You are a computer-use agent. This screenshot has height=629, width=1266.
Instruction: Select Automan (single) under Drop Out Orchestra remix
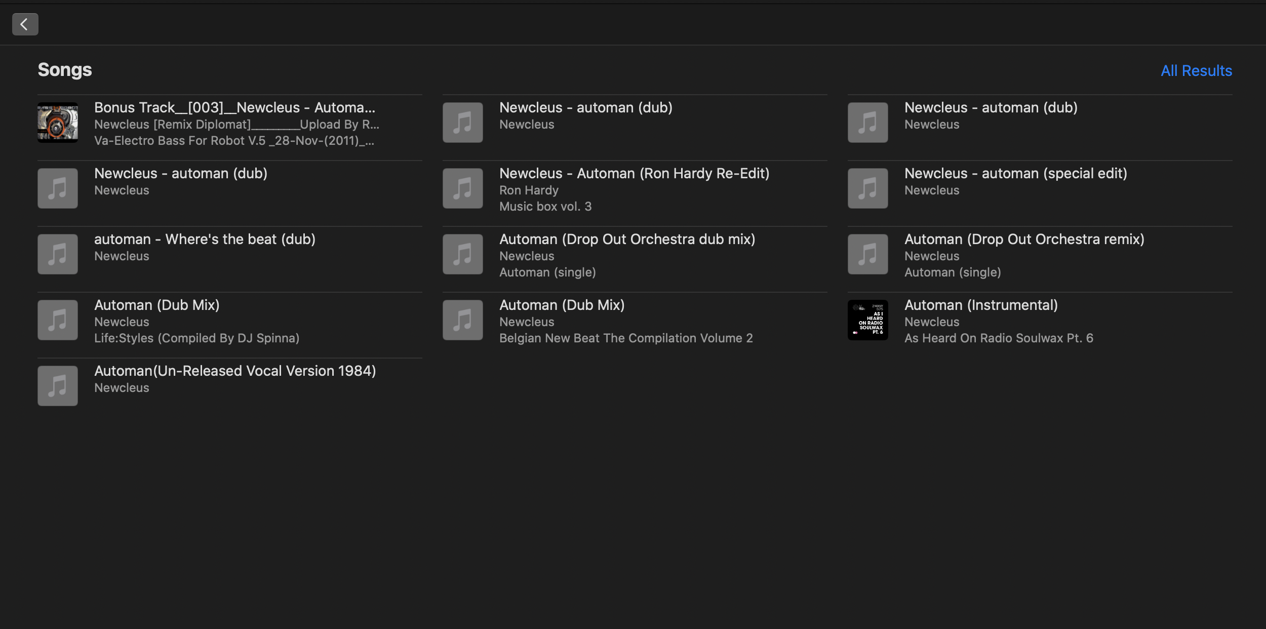click(953, 272)
